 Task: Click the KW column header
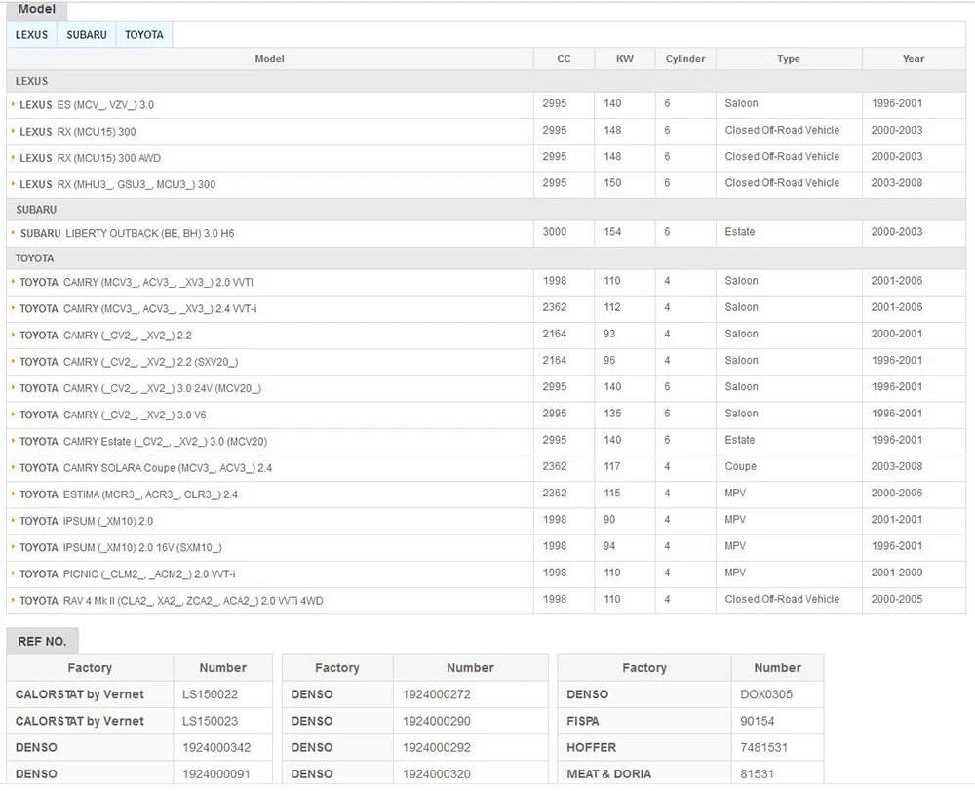point(625,59)
